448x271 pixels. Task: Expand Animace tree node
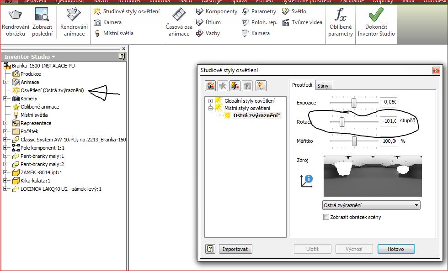5,82
